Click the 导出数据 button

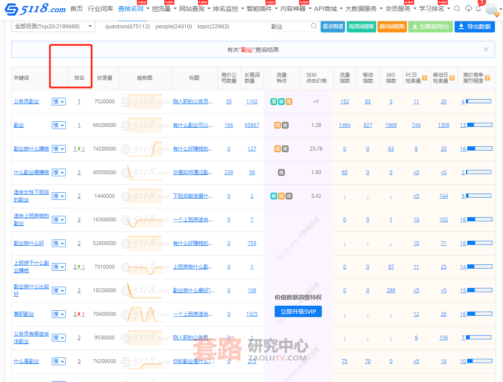[474, 26]
